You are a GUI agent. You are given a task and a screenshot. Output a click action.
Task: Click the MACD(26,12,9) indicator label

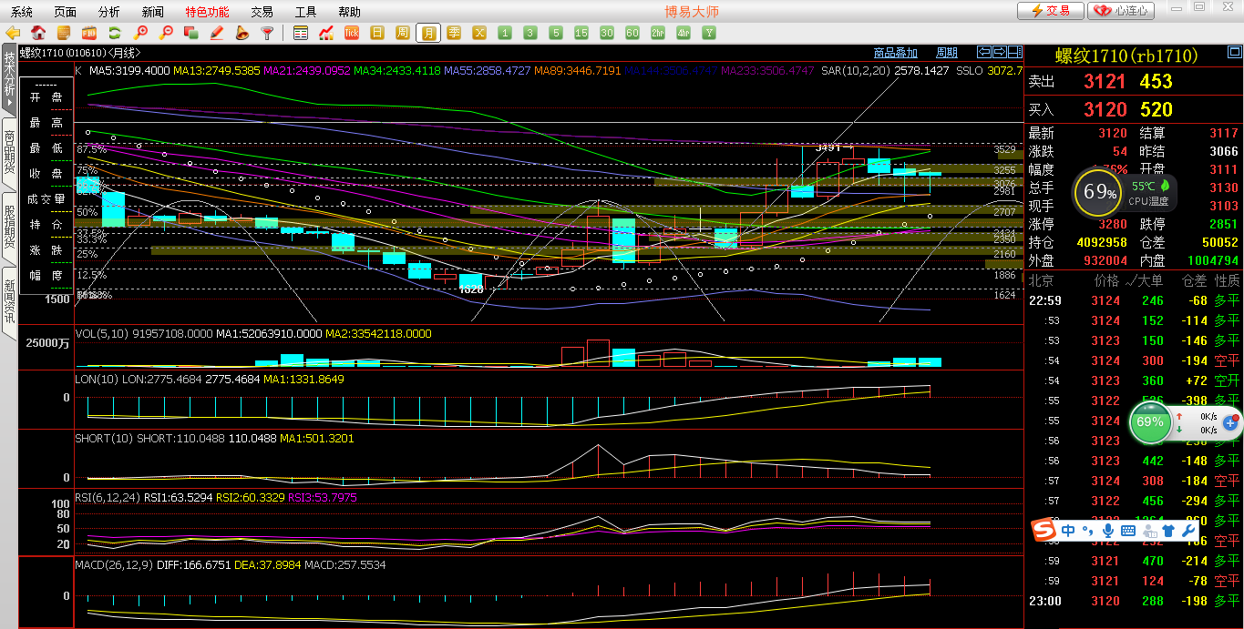click(x=114, y=564)
